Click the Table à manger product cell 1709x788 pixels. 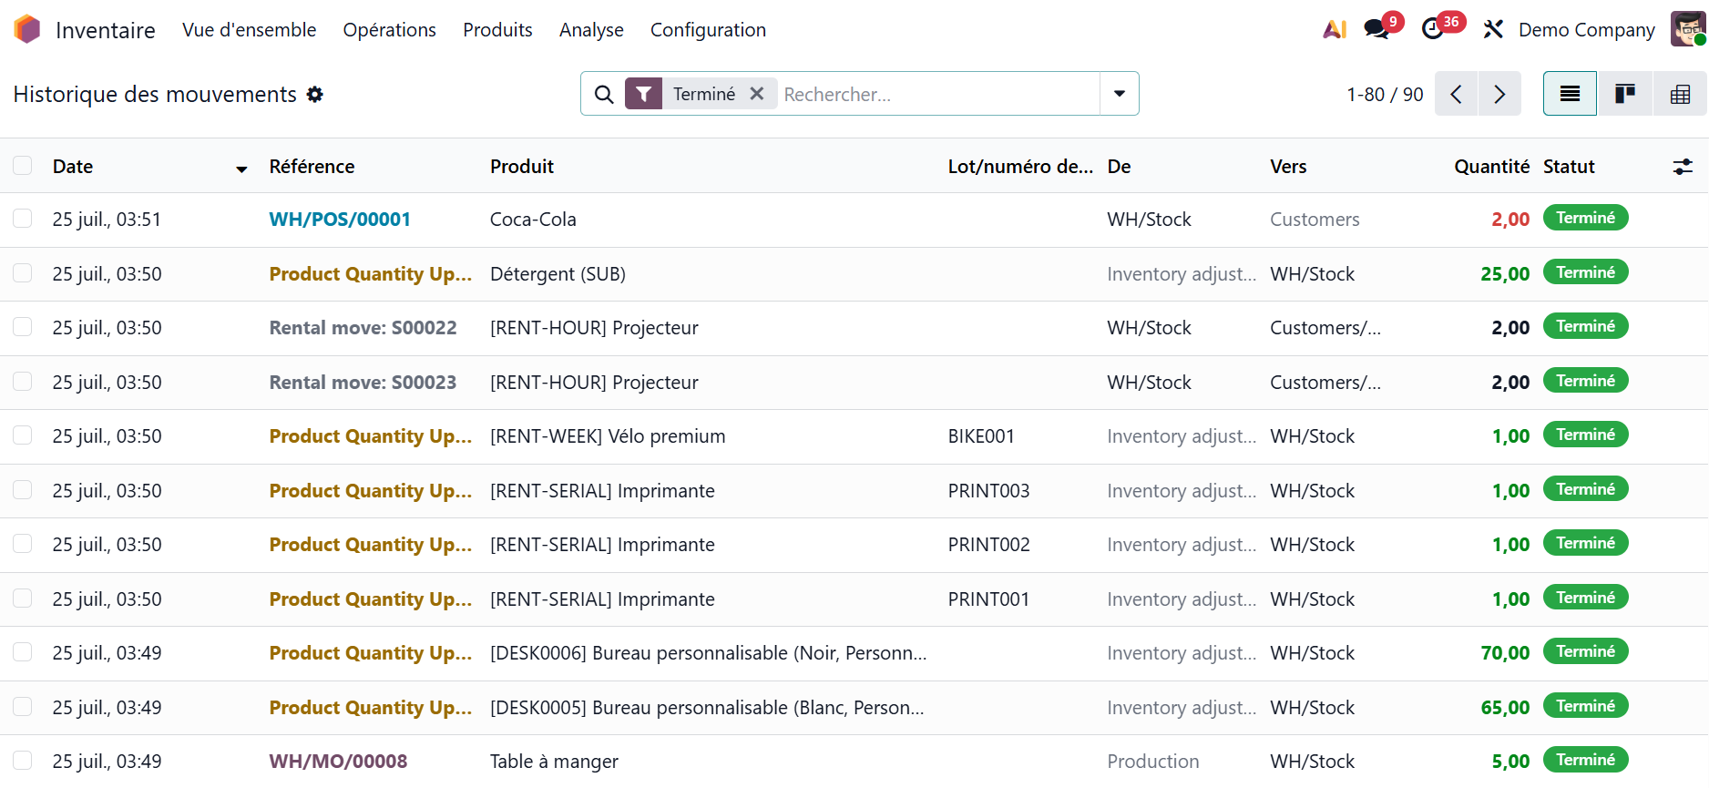554,762
